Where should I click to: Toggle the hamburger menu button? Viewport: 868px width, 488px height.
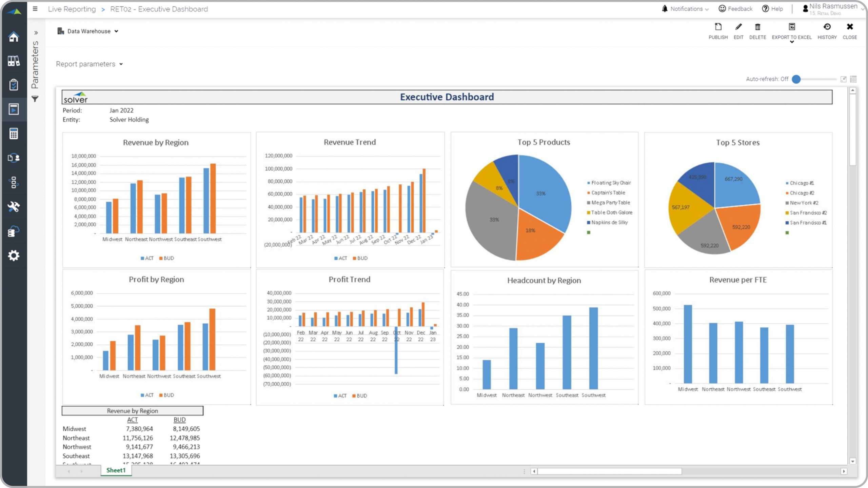point(35,9)
